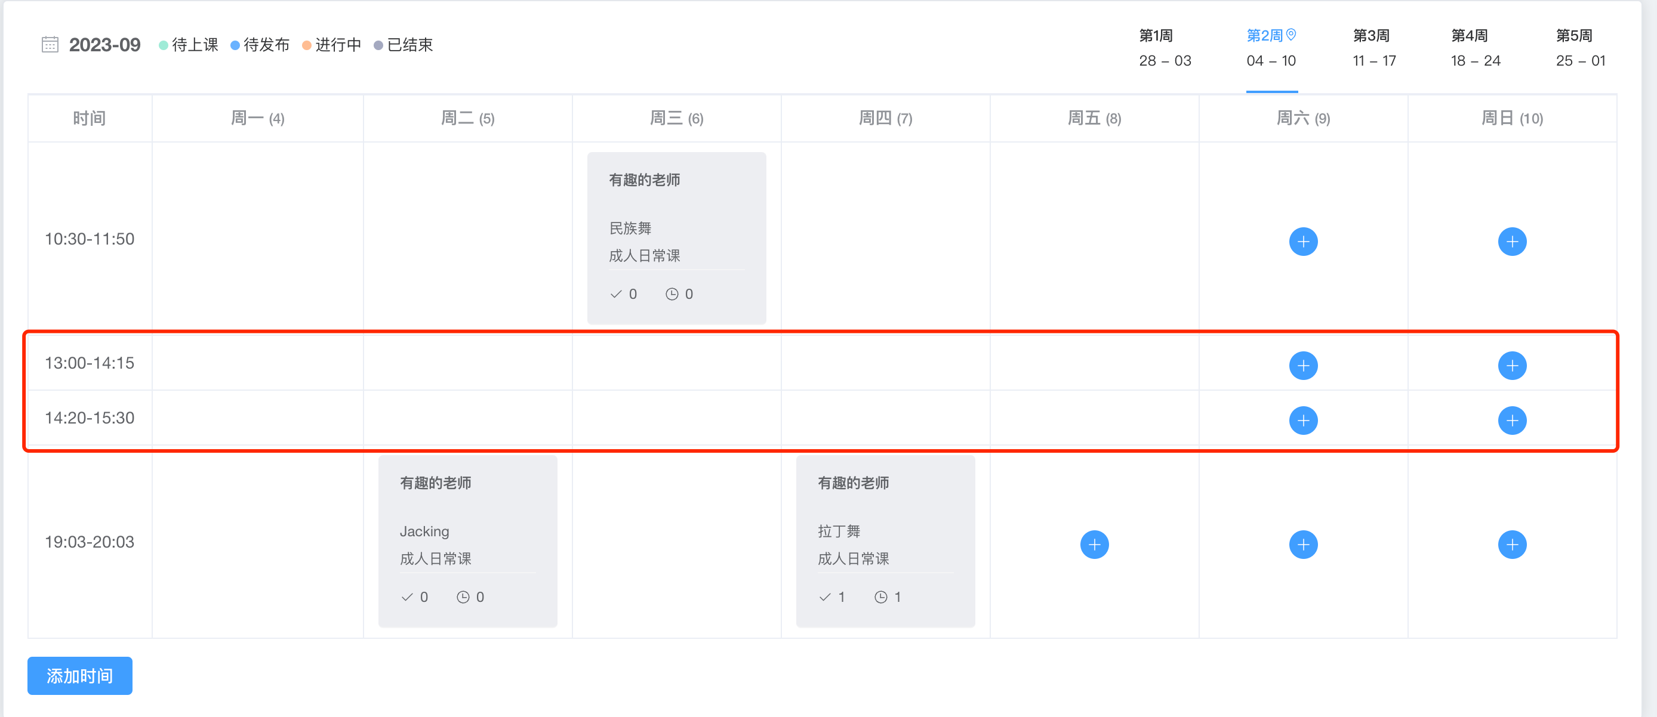Add class on Saturday at 10:30-11:50
This screenshot has width=1657, height=717.
click(x=1302, y=242)
